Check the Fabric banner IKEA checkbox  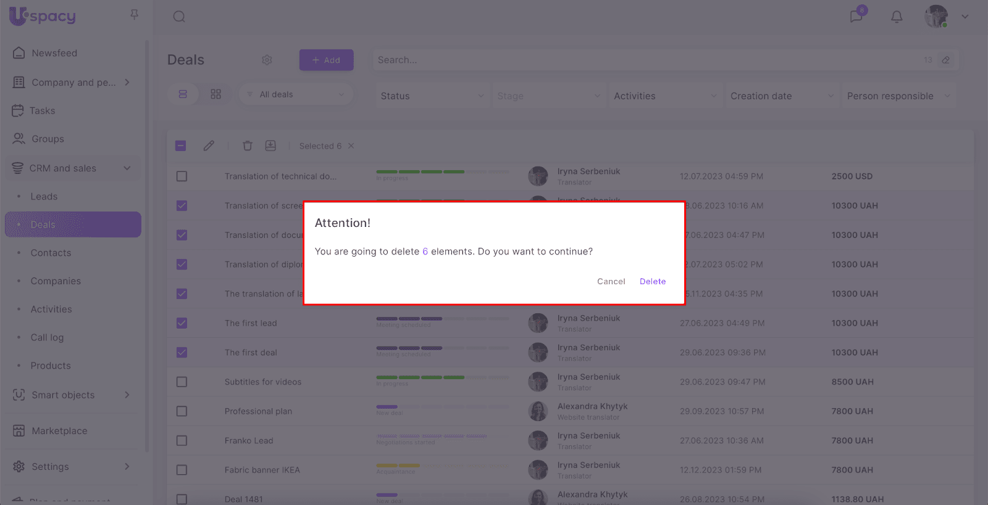click(x=182, y=470)
